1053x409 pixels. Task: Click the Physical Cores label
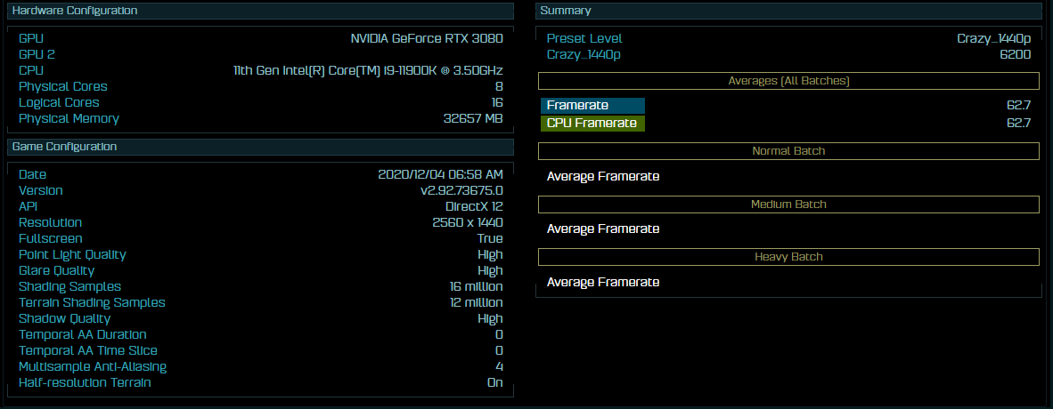63,87
